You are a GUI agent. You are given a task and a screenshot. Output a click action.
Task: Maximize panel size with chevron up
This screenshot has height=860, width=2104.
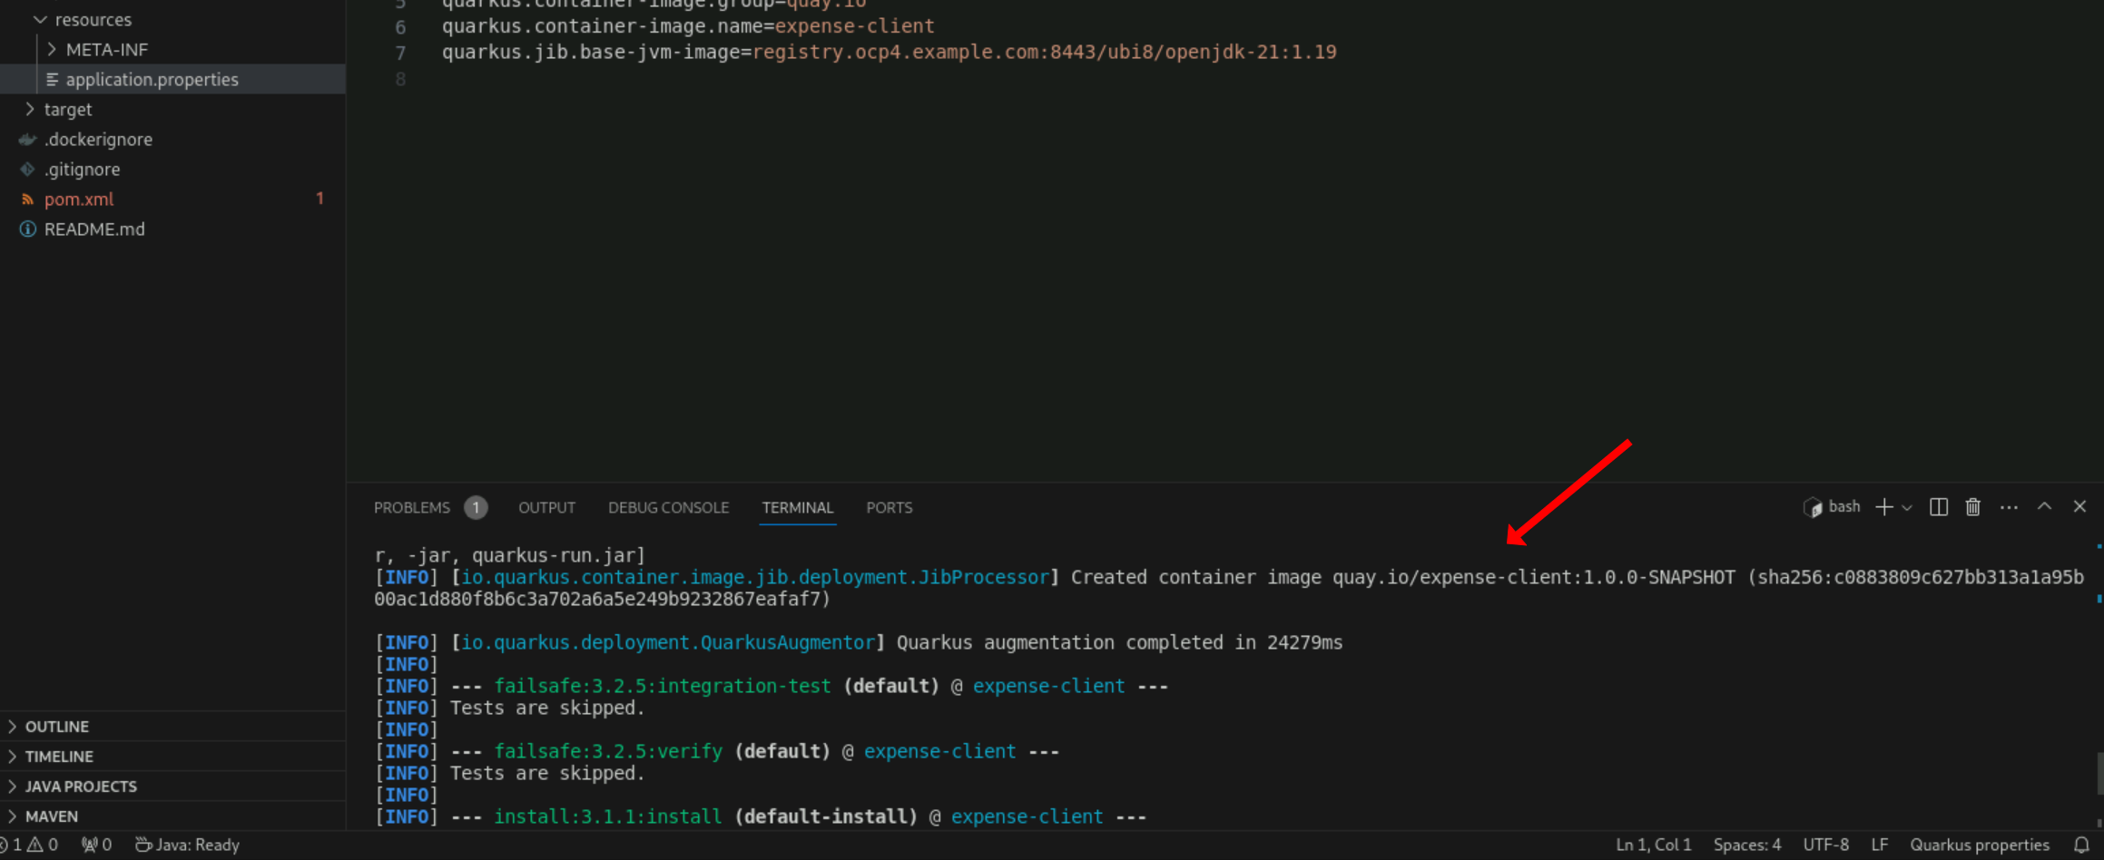pyautogui.click(x=2044, y=506)
